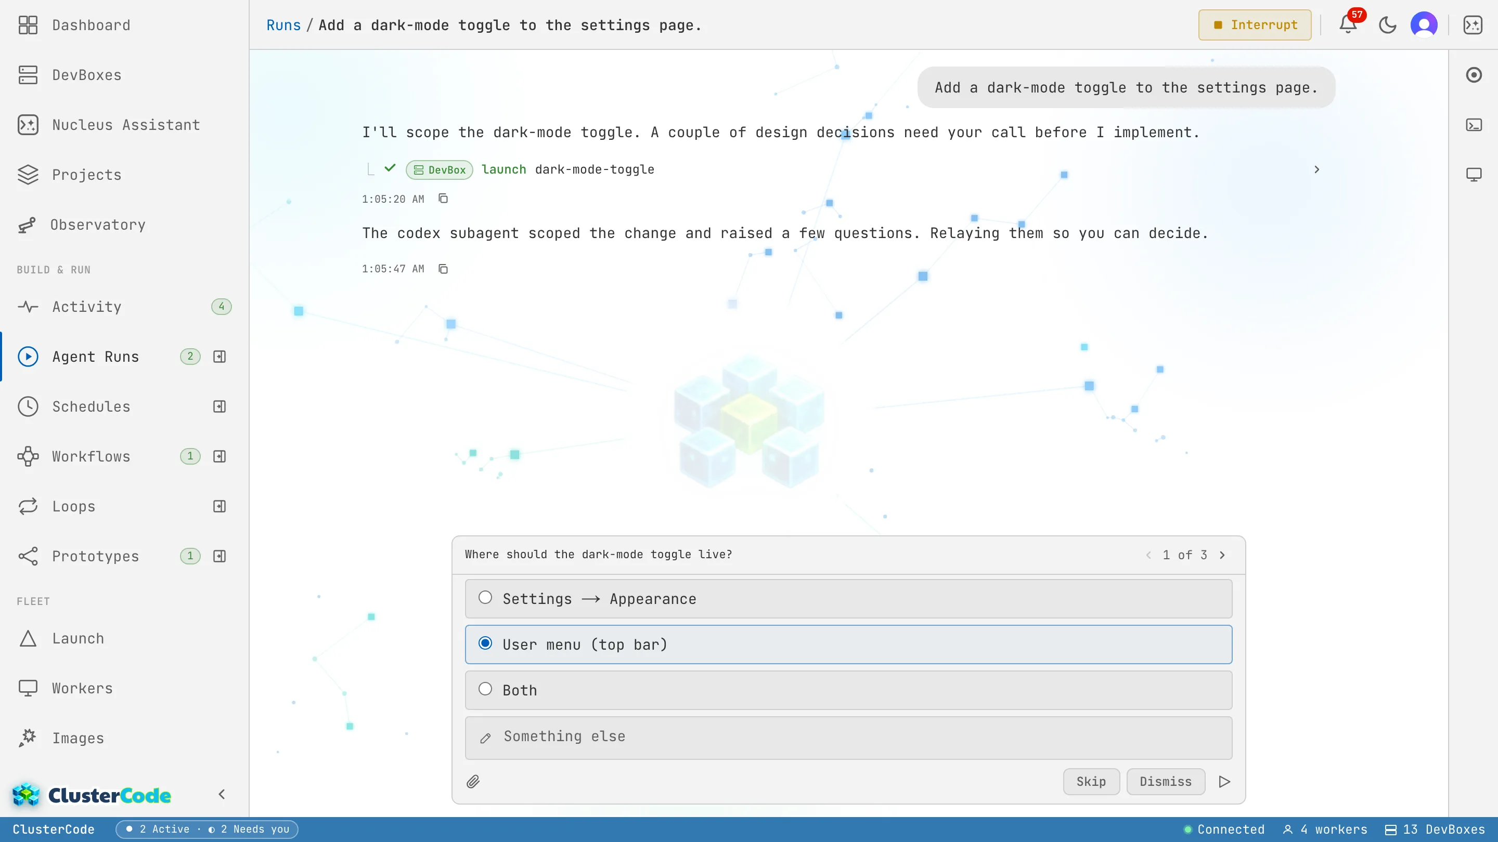Select the User menu (top bar) option
The image size is (1498, 842).
tap(848, 644)
